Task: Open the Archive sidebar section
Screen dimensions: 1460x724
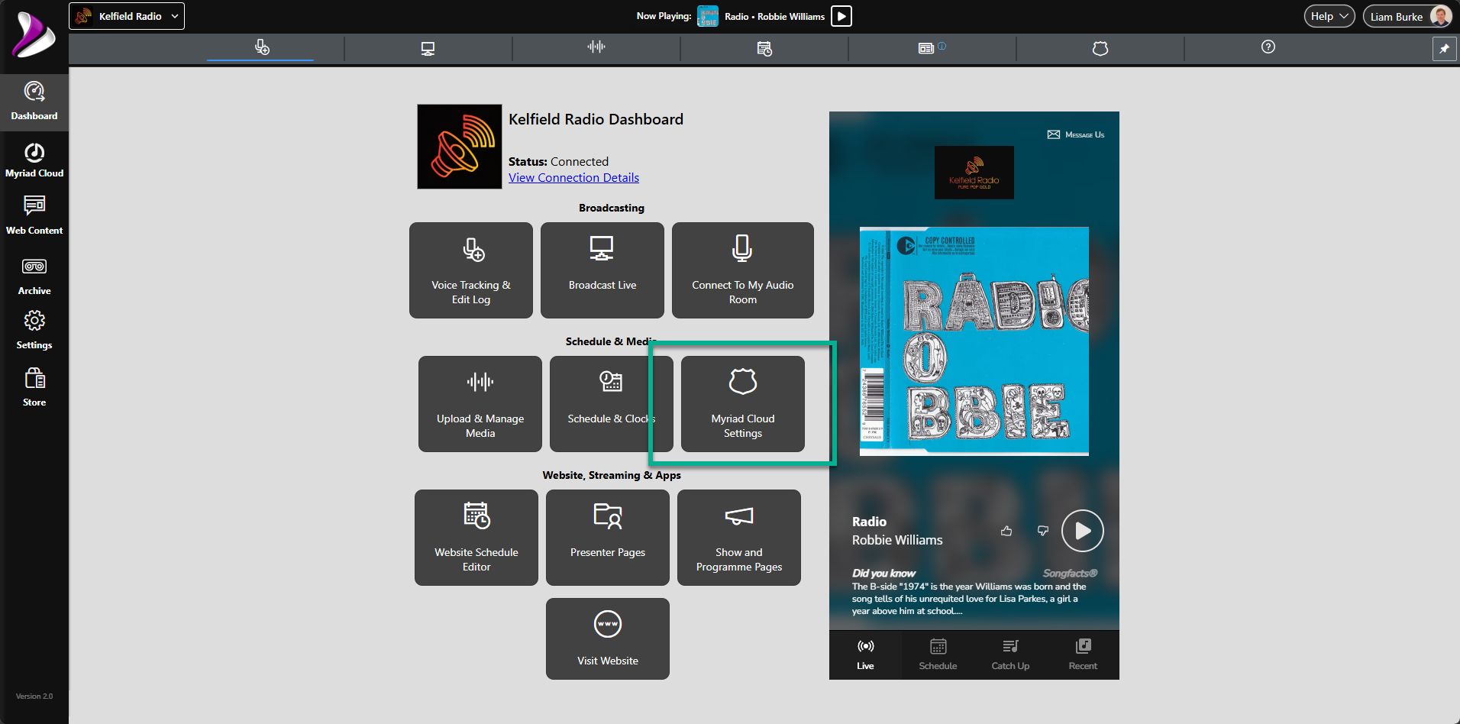Action: [34, 276]
